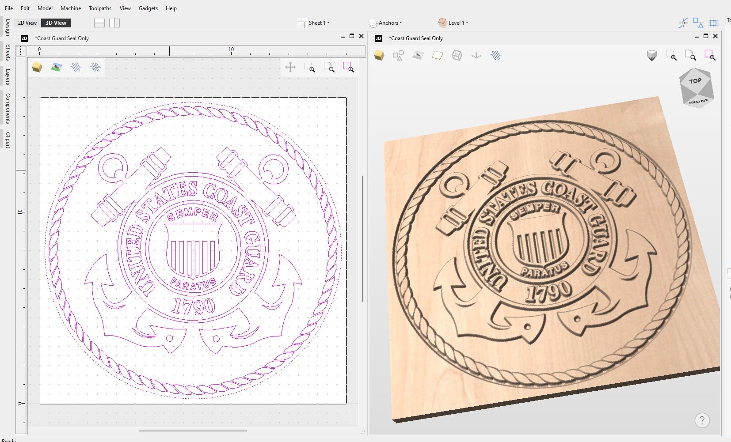This screenshot has width=731, height=442.
Task: Open Help via the question mark button
Action: click(x=702, y=420)
